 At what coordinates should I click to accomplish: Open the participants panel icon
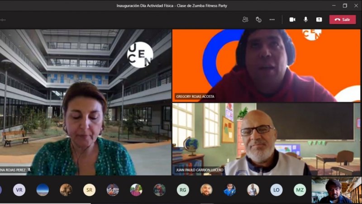245,19
